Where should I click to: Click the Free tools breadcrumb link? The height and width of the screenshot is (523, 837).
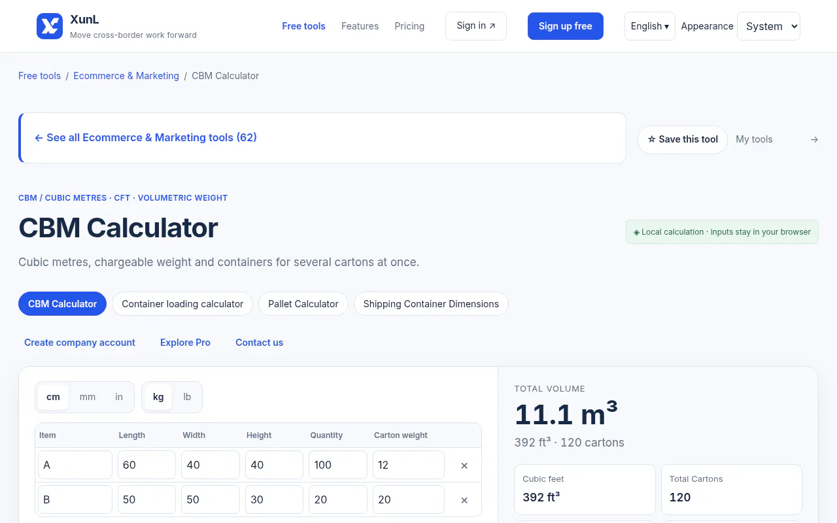[x=39, y=76]
